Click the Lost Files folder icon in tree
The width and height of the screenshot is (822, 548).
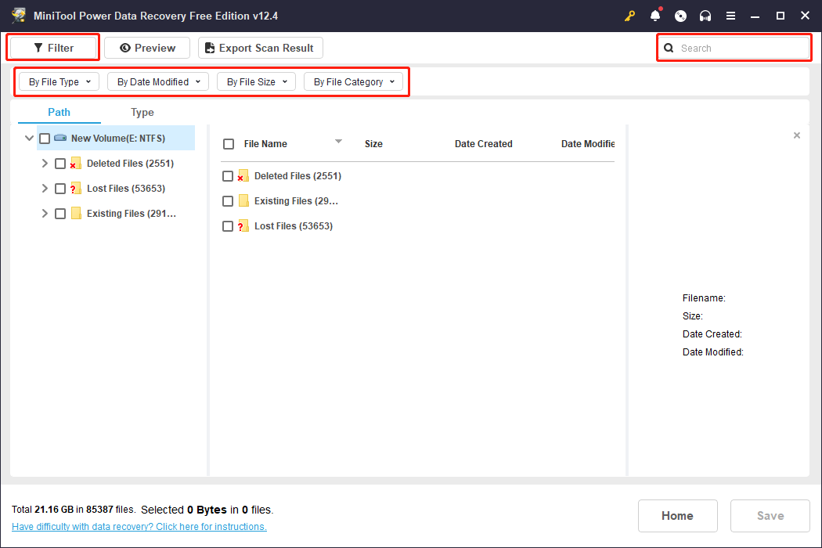[x=75, y=188]
